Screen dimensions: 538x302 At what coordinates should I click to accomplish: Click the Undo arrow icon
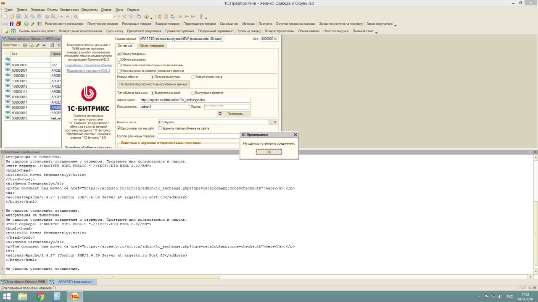tap(61, 16)
